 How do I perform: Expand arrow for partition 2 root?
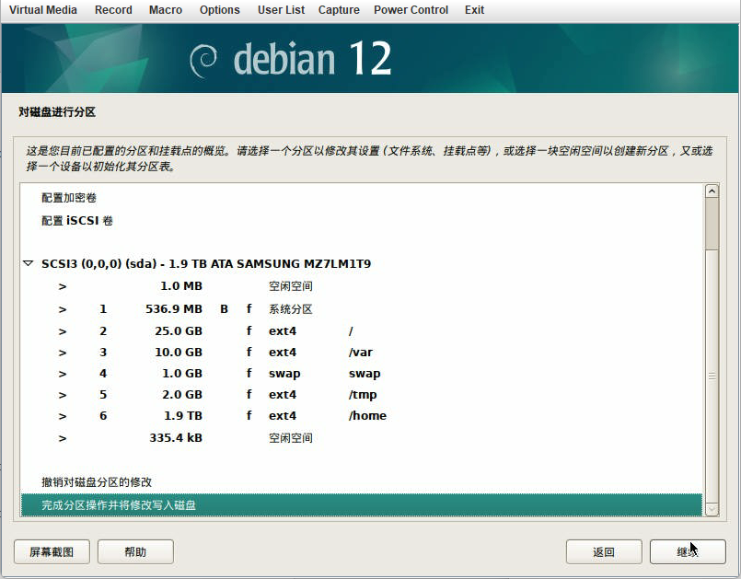(x=63, y=331)
